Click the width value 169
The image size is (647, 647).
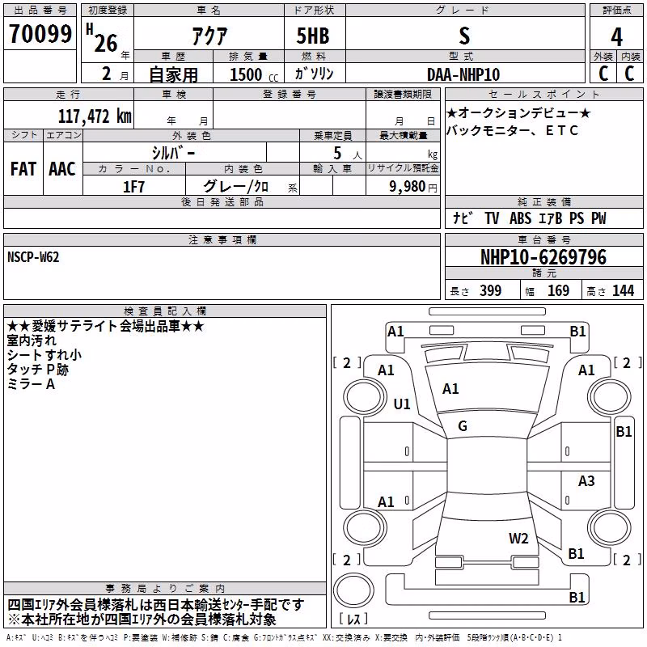558,290
